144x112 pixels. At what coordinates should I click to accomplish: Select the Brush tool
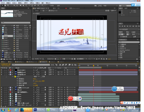click(30, 6)
